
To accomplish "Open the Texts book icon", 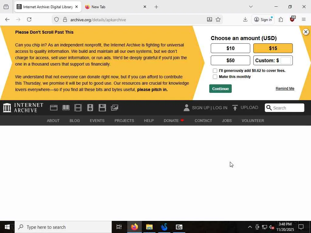I will [x=66, y=108].
